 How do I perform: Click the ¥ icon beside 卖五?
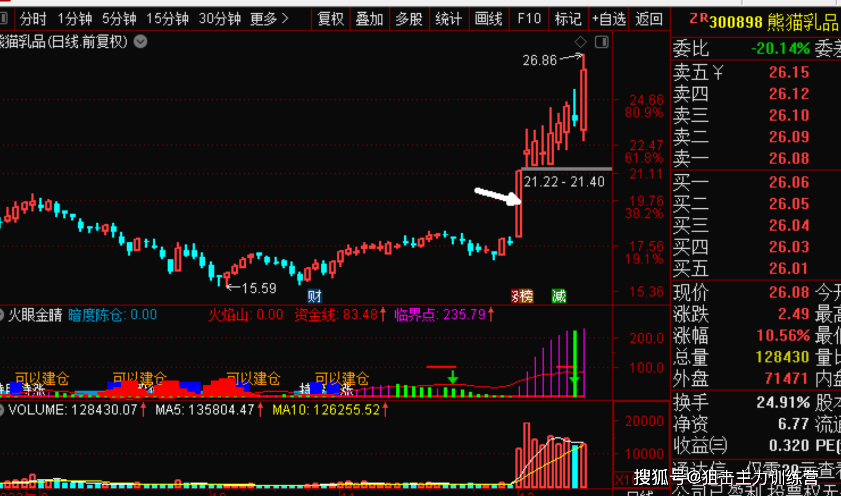718,72
